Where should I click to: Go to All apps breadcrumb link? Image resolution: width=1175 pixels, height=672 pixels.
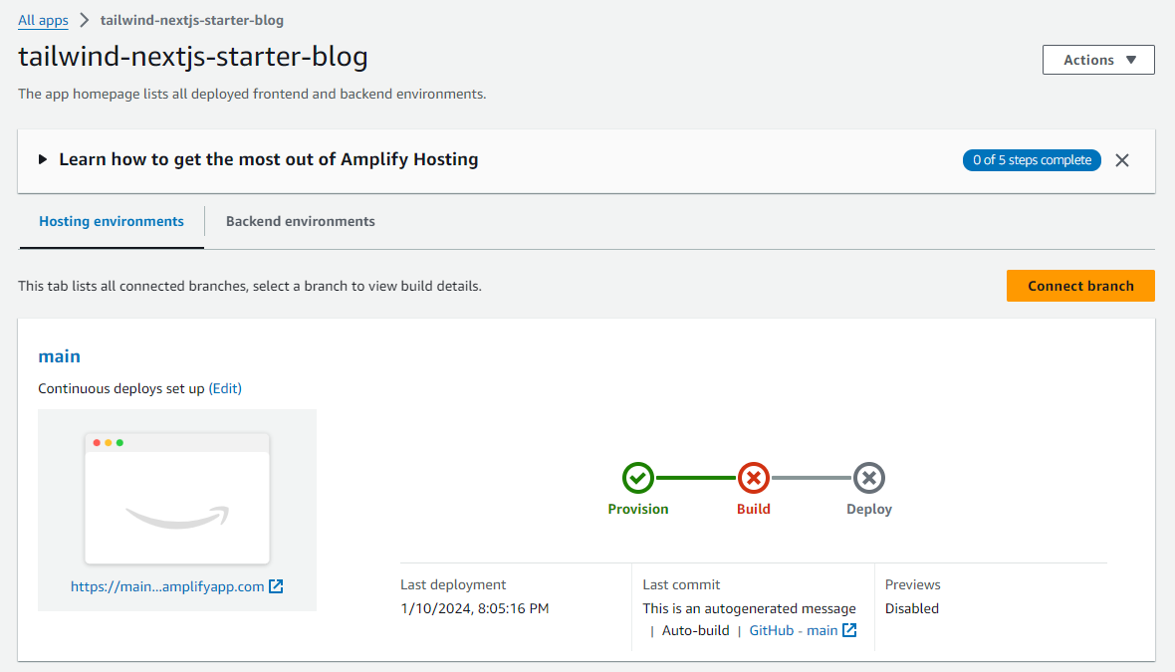(43, 20)
